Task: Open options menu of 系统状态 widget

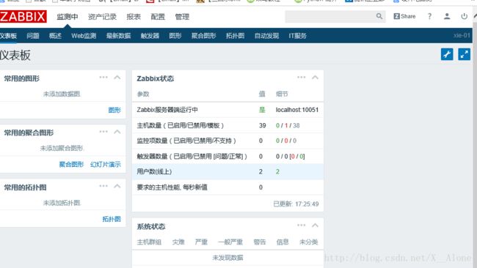Action: point(301,226)
